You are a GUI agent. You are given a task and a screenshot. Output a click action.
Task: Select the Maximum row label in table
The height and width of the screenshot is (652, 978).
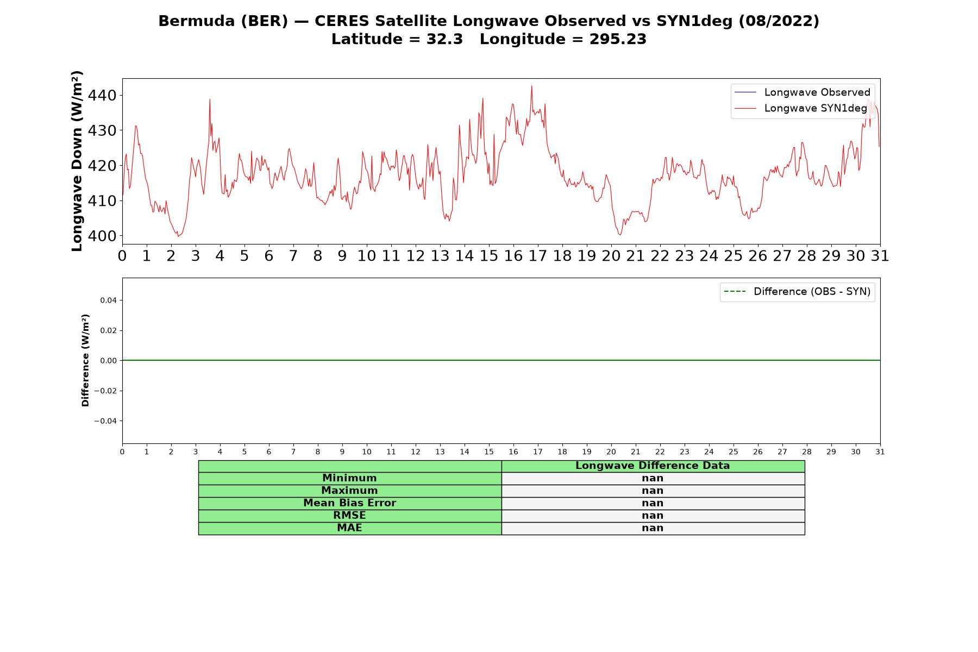(x=349, y=491)
